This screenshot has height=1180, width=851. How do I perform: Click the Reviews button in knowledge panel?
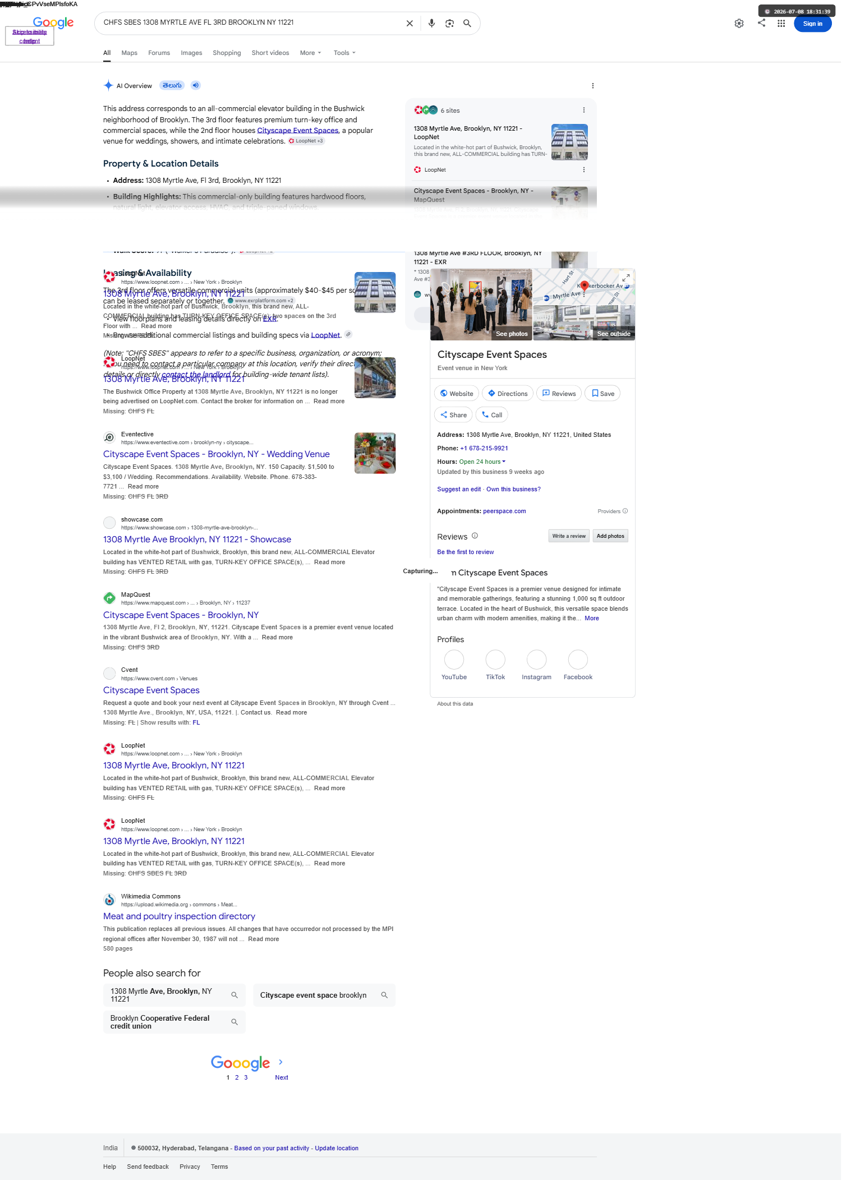click(559, 393)
